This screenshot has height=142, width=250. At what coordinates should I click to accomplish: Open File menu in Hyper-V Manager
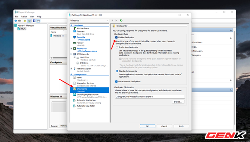16,16
